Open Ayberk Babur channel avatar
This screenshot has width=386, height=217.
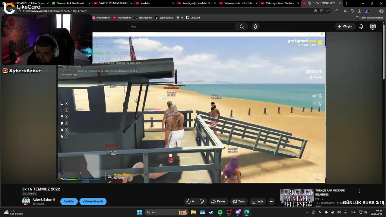coord(26,201)
